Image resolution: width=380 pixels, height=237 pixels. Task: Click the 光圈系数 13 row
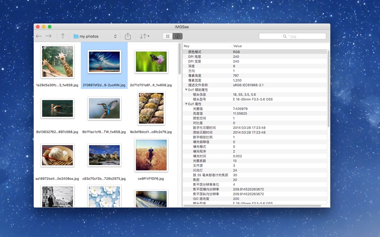255,161
